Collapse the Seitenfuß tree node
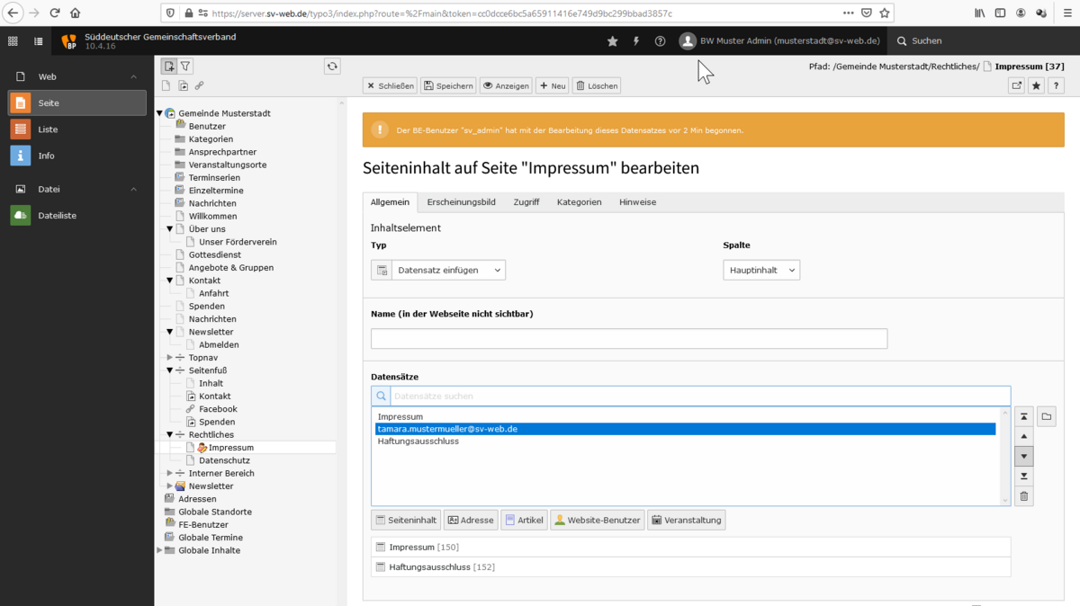Viewport: 1080px width, 606px height. click(170, 370)
